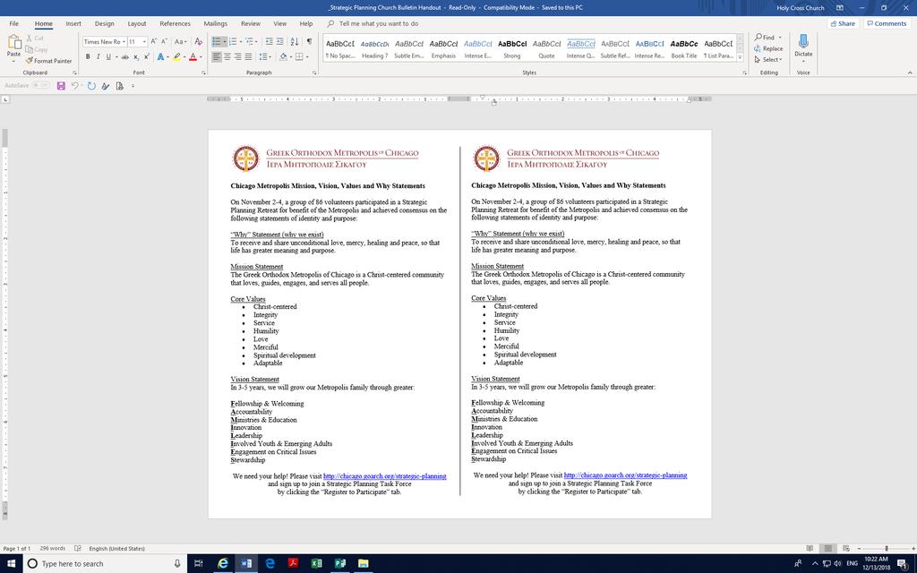This screenshot has height=573, width=917.
Task: Open Adobe Acrobat from the taskbar
Action: click(x=293, y=564)
